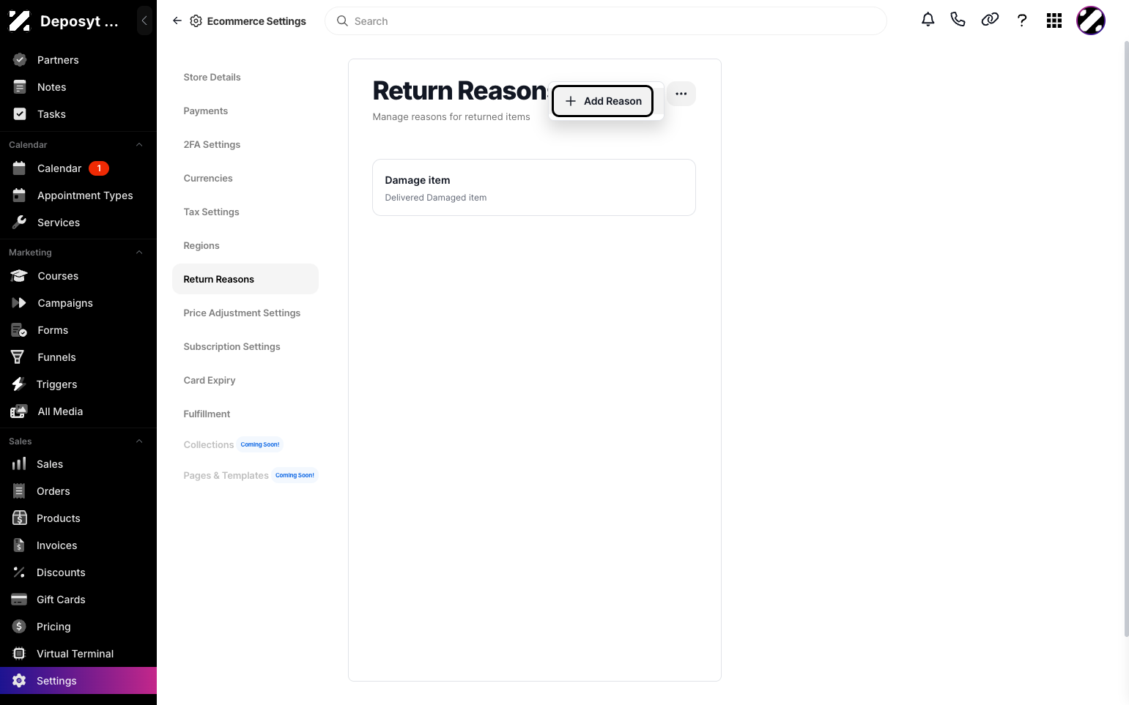Click the Add Reason button
The image size is (1129, 705).
pyautogui.click(x=602, y=101)
